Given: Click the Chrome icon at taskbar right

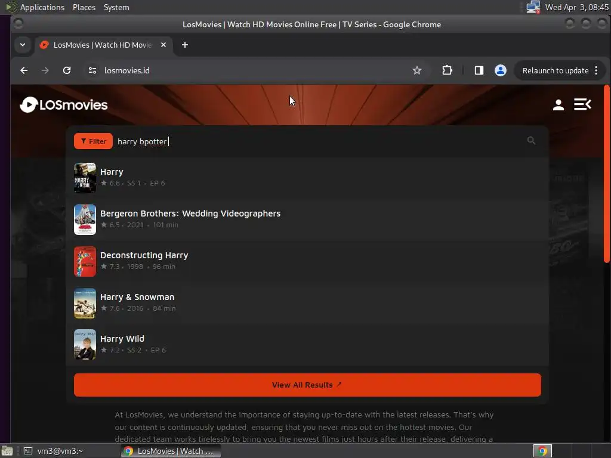Looking at the screenshot, I should tap(542, 451).
